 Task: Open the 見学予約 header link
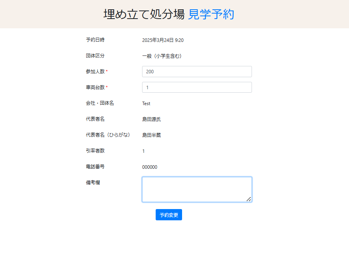point(211,14)
